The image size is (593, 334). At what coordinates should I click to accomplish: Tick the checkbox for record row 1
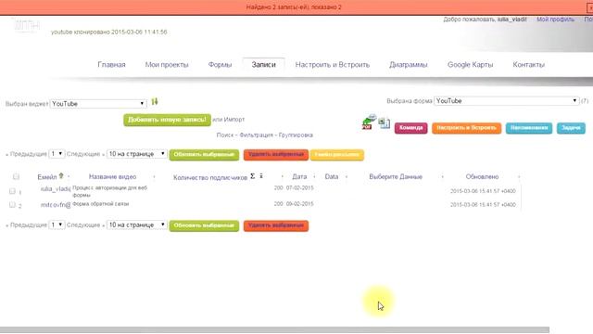[x=12, y=191]
